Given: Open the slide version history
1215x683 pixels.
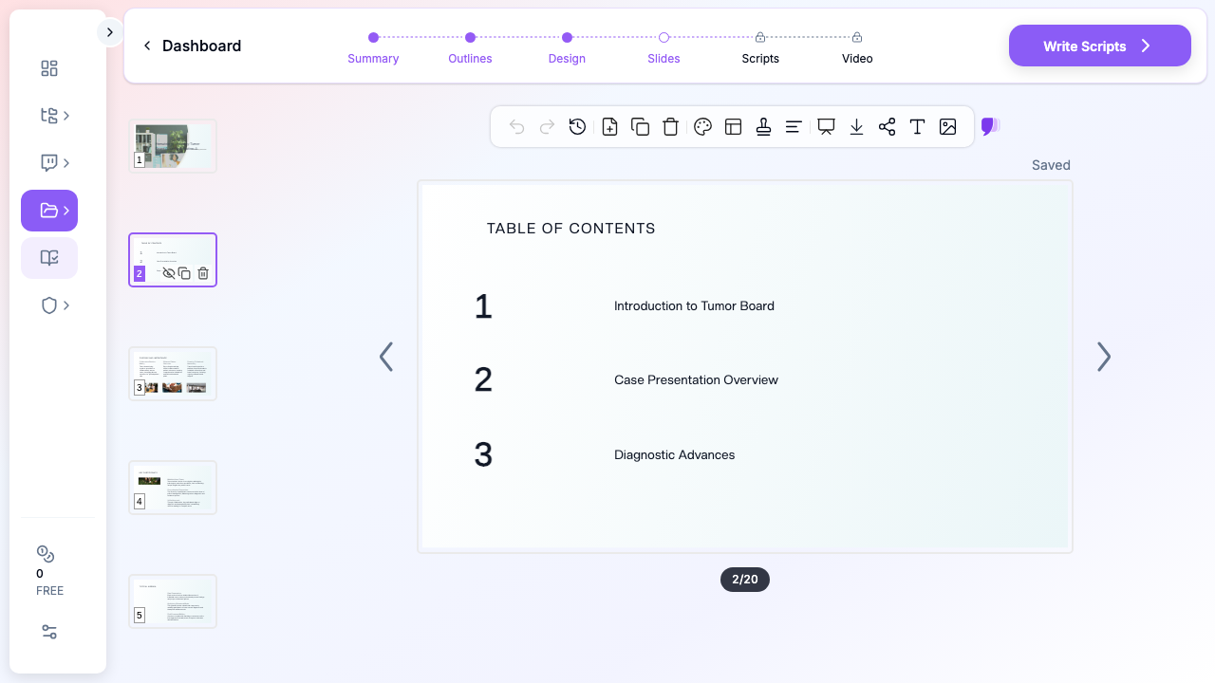Looking at the screenshot, I should coord(577,127).
